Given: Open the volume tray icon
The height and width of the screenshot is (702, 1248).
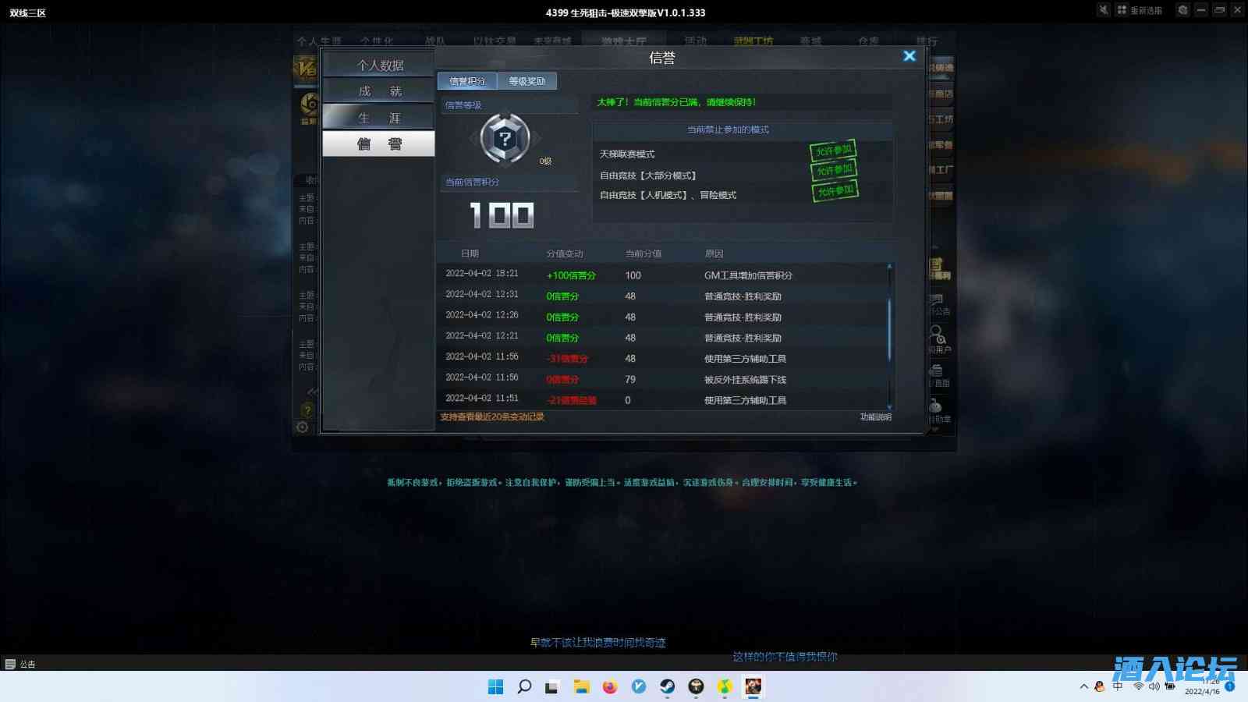Looking at the screenshot, I should tap(1154, 686).
